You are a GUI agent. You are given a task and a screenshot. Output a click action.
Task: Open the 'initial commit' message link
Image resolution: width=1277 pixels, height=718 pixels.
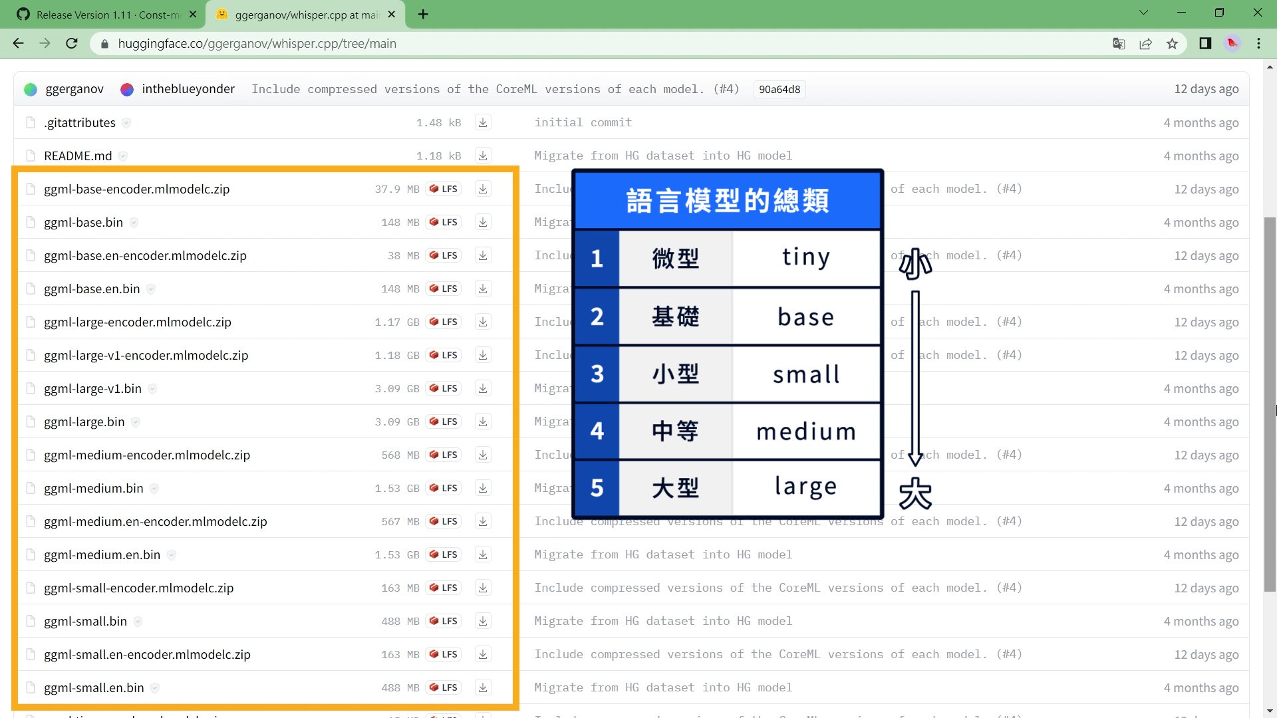(583, 122)
